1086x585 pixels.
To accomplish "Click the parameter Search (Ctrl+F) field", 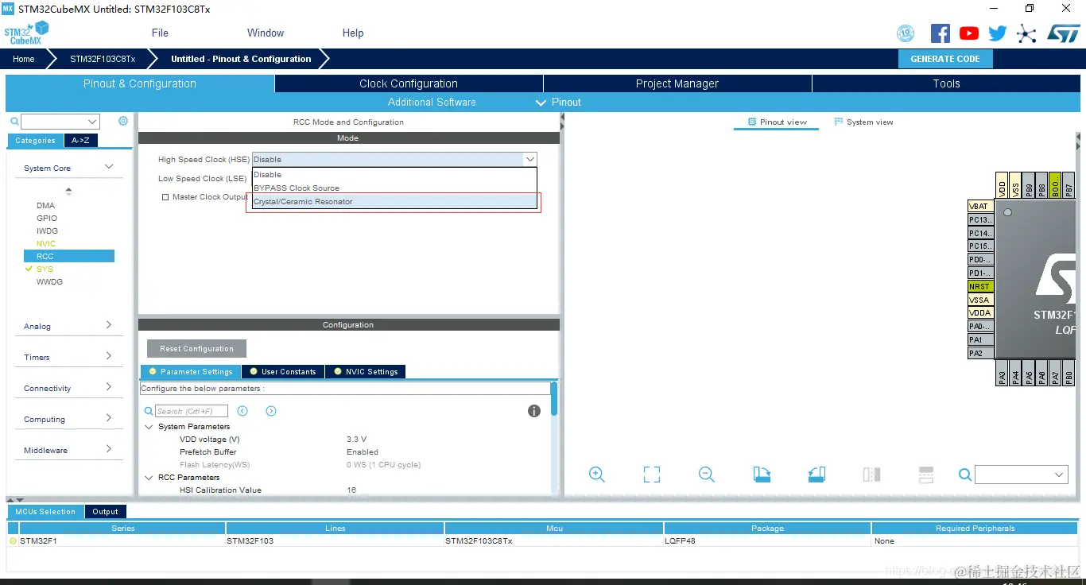I will (x=192, y=411).
